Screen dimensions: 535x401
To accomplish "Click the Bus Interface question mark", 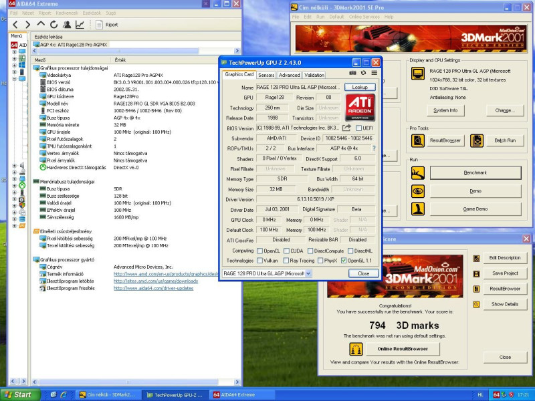I will coord(373,148).
